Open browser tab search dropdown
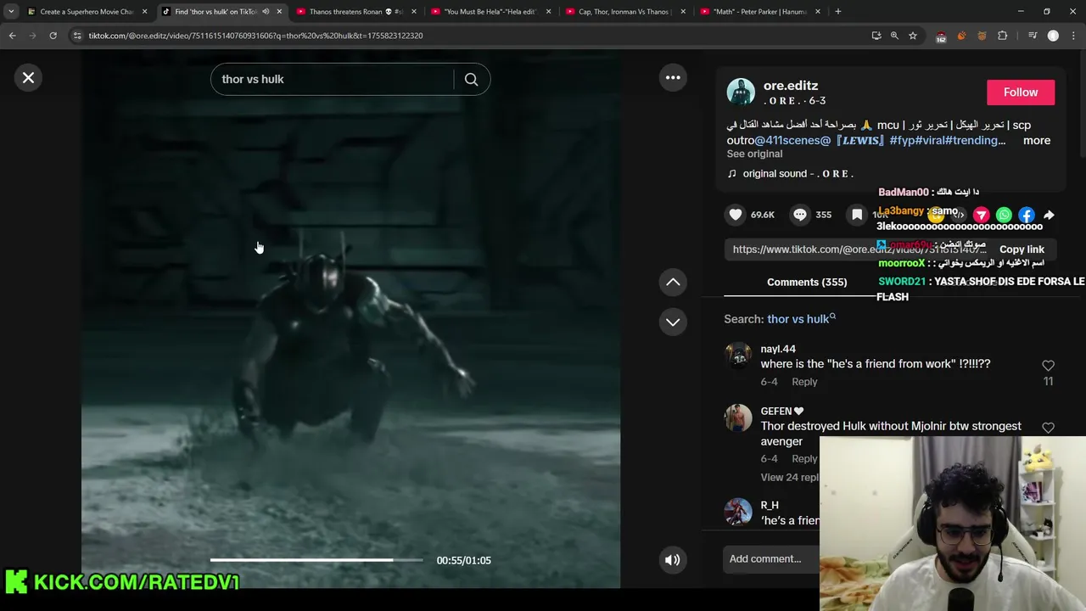1086x611 pixels. coord(11,12)
